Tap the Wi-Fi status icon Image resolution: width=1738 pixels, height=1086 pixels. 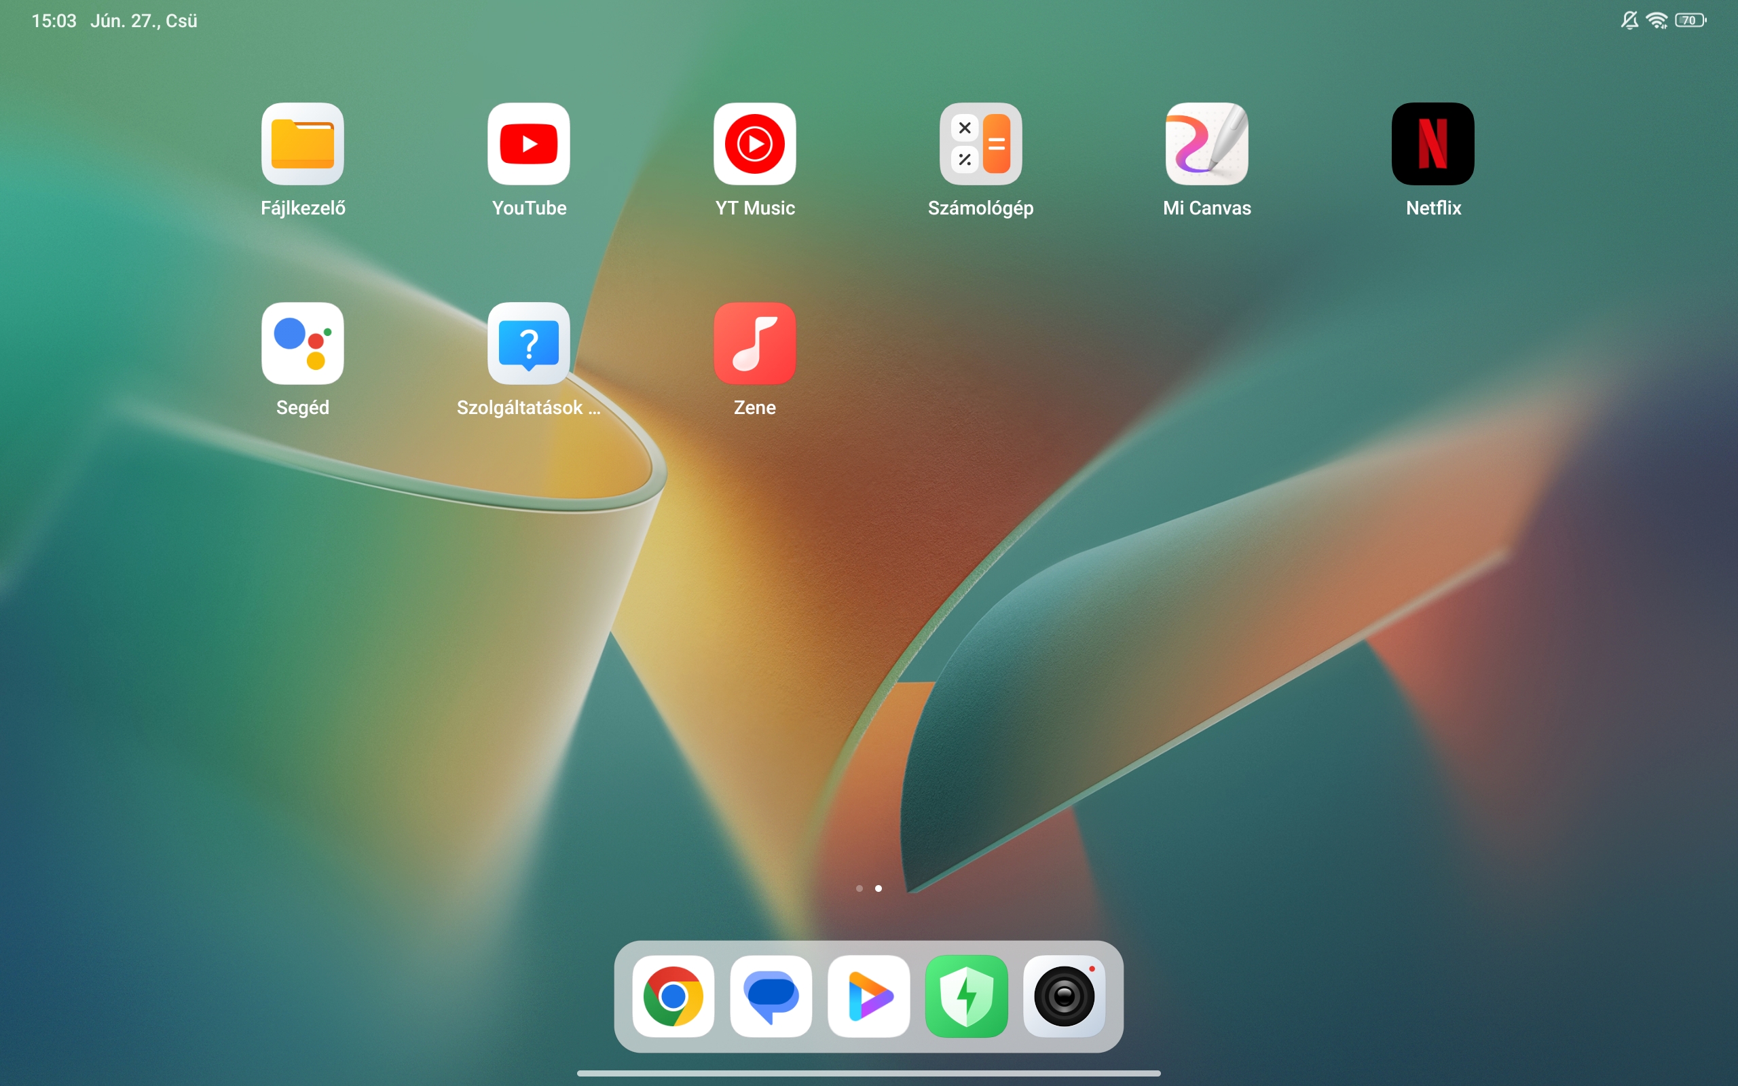1657,20
